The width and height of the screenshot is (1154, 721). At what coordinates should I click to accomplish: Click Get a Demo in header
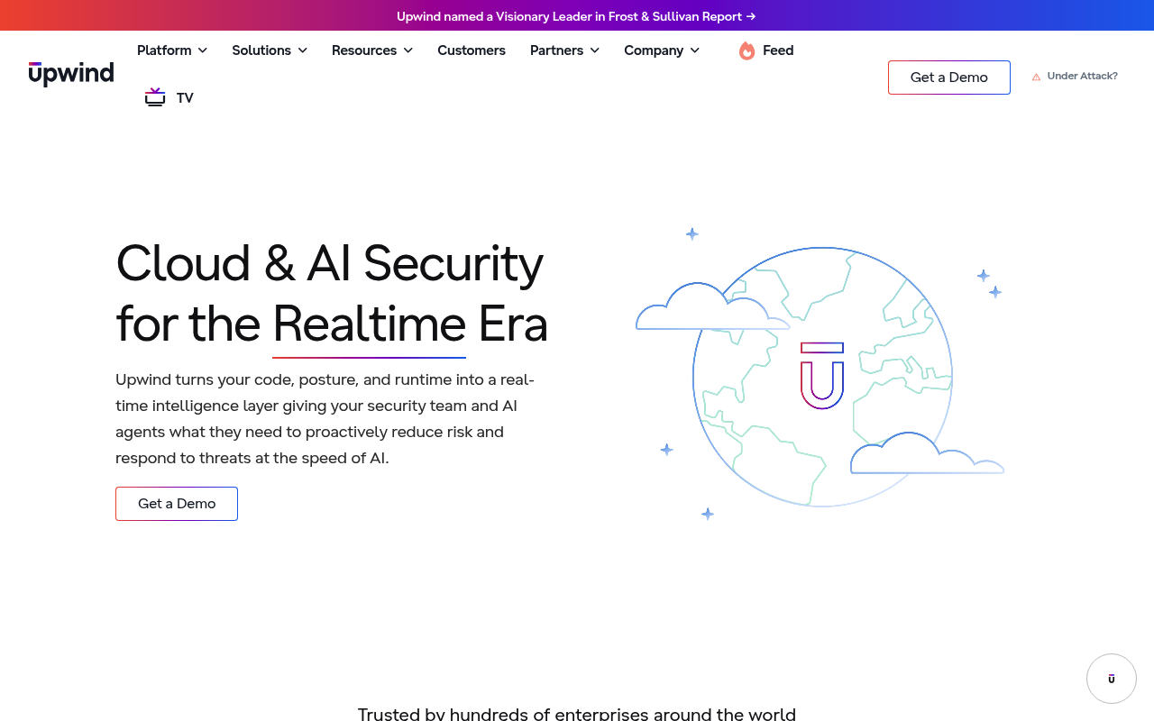[x=949, y=78]
